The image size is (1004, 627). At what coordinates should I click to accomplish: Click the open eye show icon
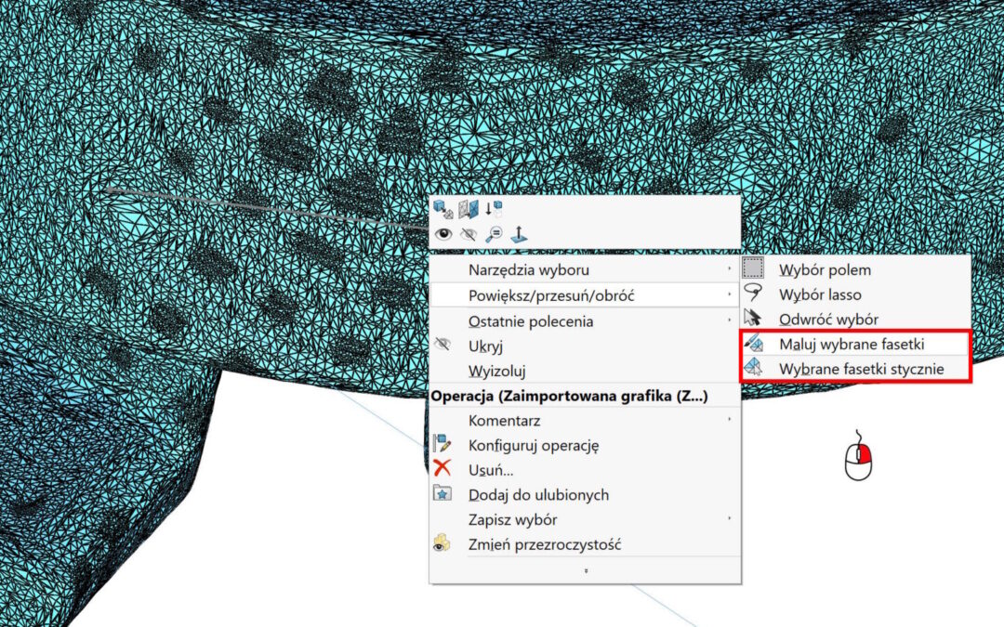coord(443,234)
